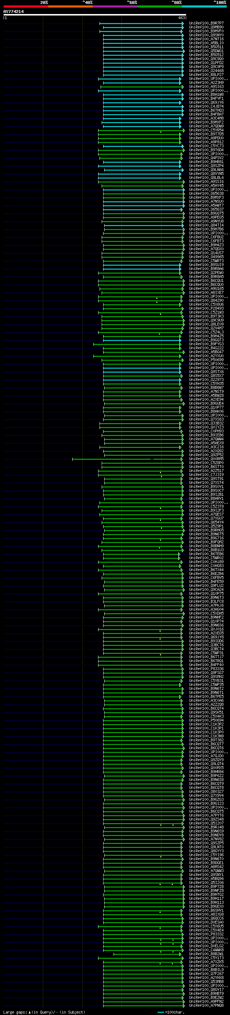230x1015 pixels.
Task: Select the query name AV774214
Action: click(x=13, y=12)
